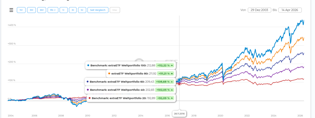Click the value 211,92 in tooltip
Viewport: 315px width, 118px height.
[x=152, y=74]
